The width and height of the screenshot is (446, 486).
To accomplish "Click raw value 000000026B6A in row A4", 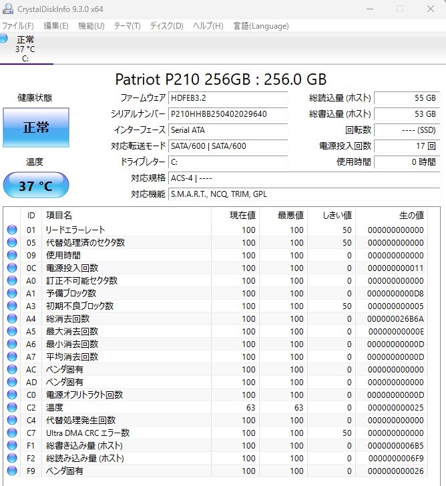I will coord(395,318).
